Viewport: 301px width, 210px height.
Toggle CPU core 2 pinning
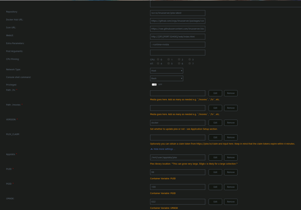coord(179,60)
